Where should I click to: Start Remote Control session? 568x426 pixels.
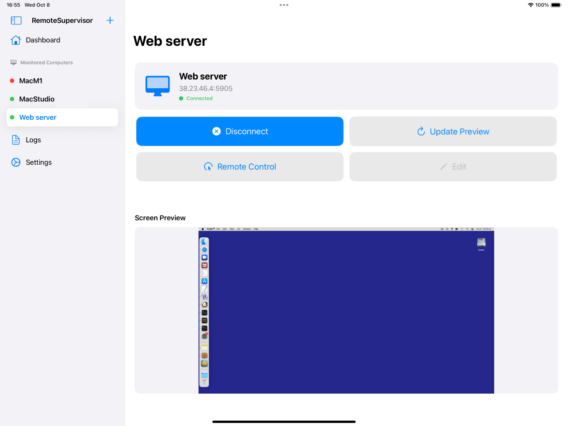pos(239,167)
